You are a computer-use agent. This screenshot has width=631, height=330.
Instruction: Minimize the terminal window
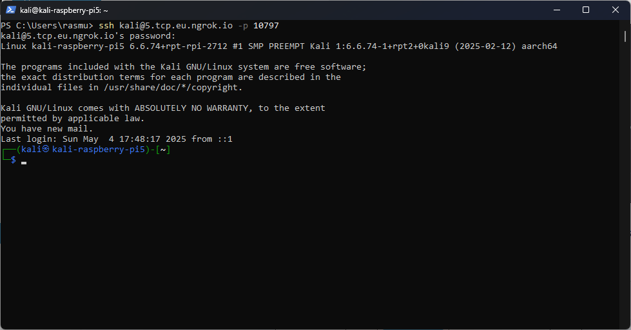coord(556,10)
